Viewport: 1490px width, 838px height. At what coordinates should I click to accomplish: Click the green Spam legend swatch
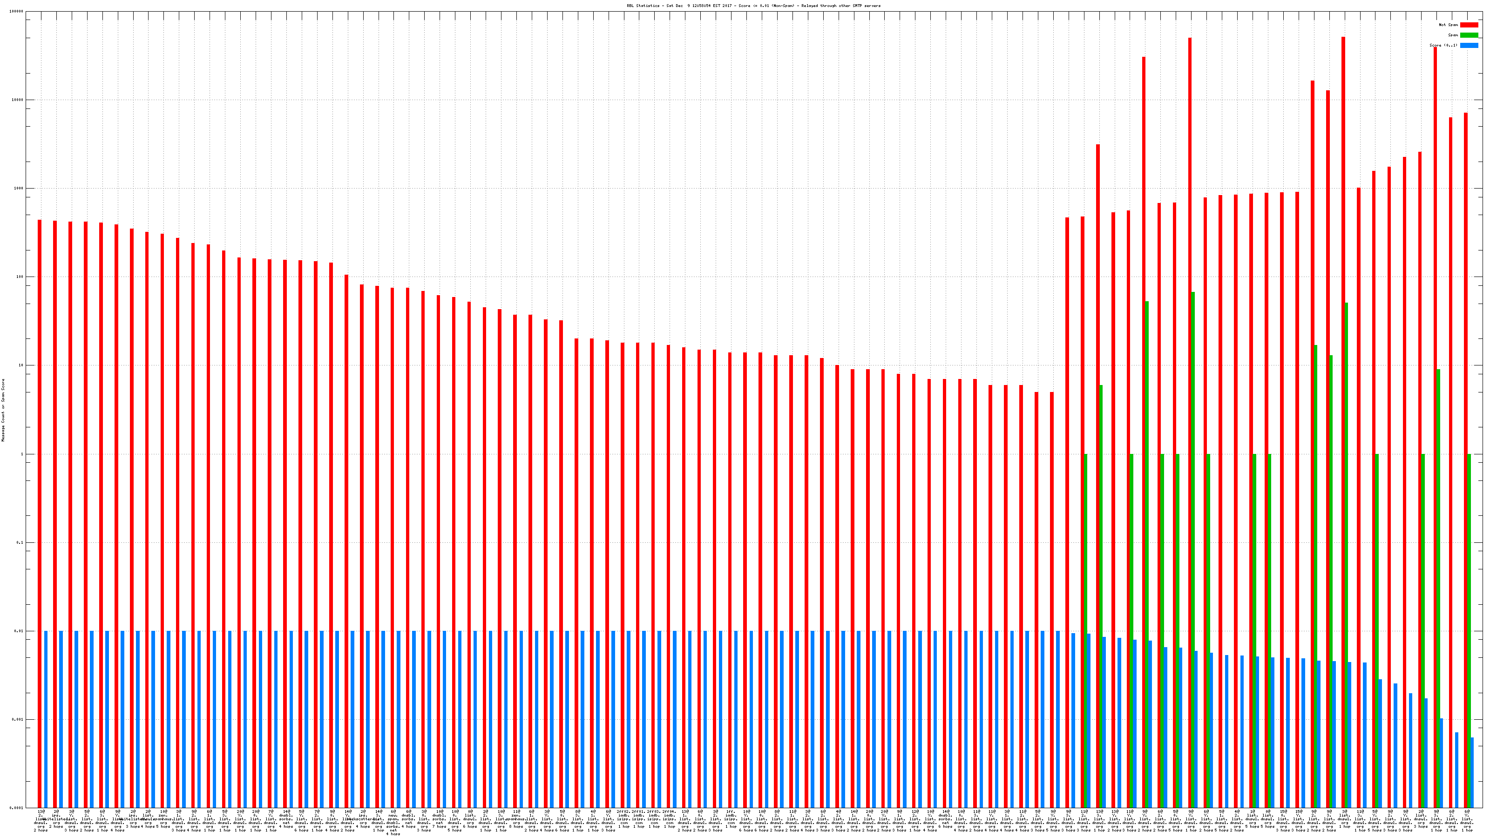1469,35
